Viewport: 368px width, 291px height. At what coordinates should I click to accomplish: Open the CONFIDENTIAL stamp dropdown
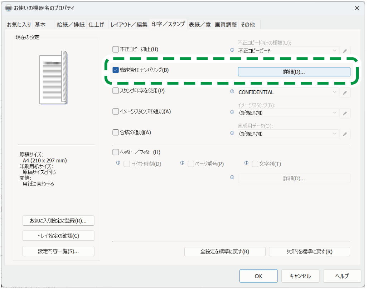click(x=288, y=92)
